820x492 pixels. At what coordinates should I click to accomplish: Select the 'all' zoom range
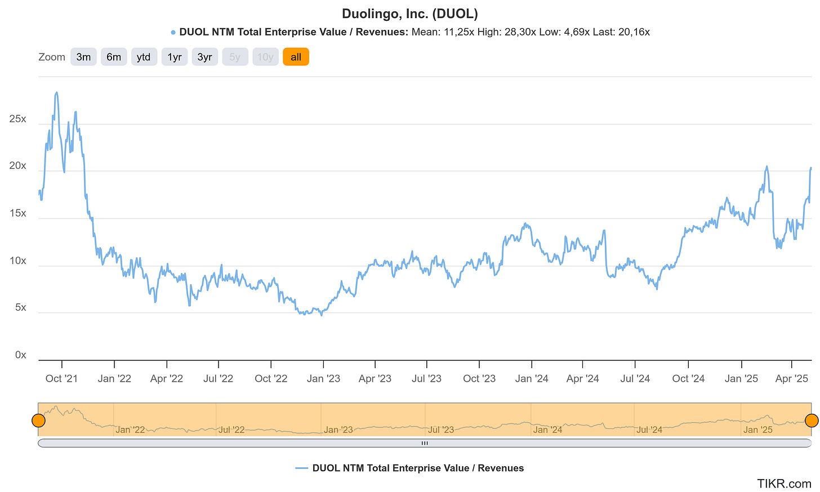[x=296, y=57]
